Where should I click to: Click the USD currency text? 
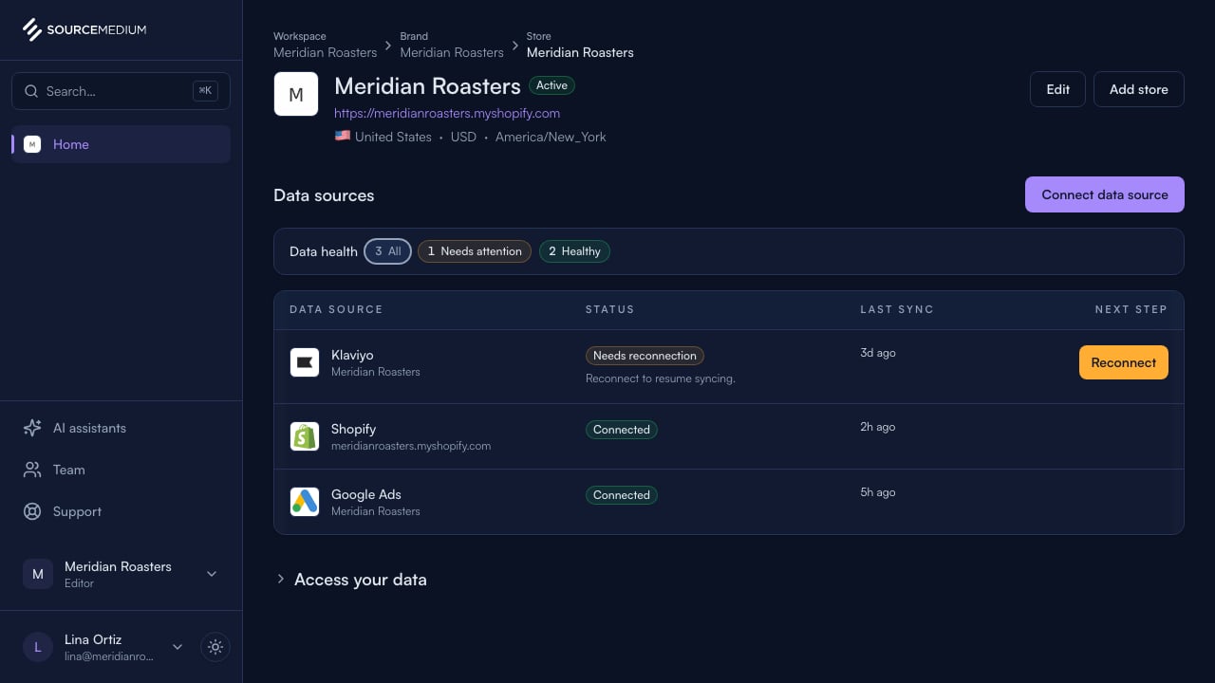point(463,137)
